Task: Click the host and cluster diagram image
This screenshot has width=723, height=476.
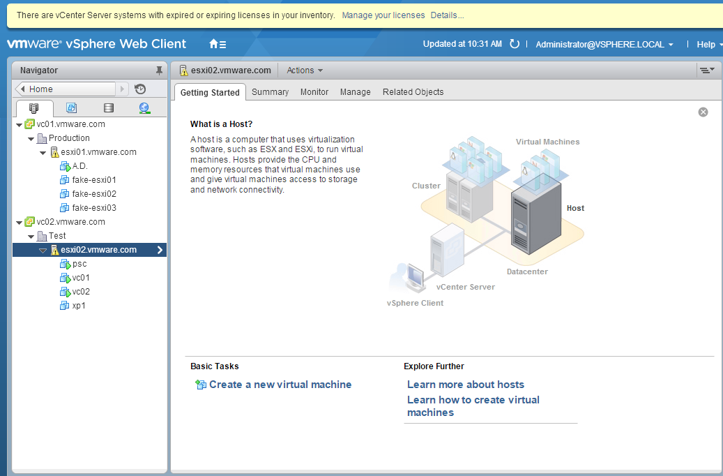Action: [486, 222]
